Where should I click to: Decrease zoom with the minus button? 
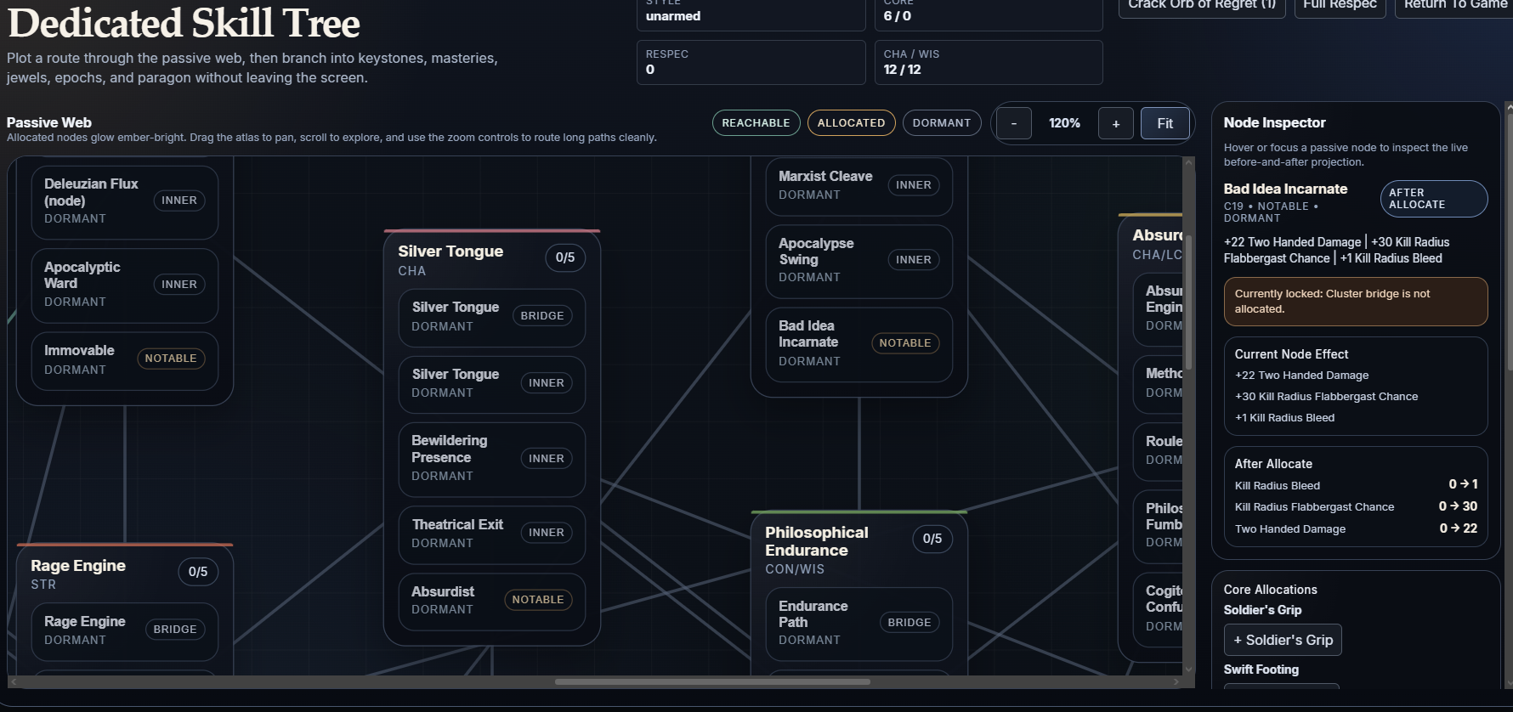1013,123
